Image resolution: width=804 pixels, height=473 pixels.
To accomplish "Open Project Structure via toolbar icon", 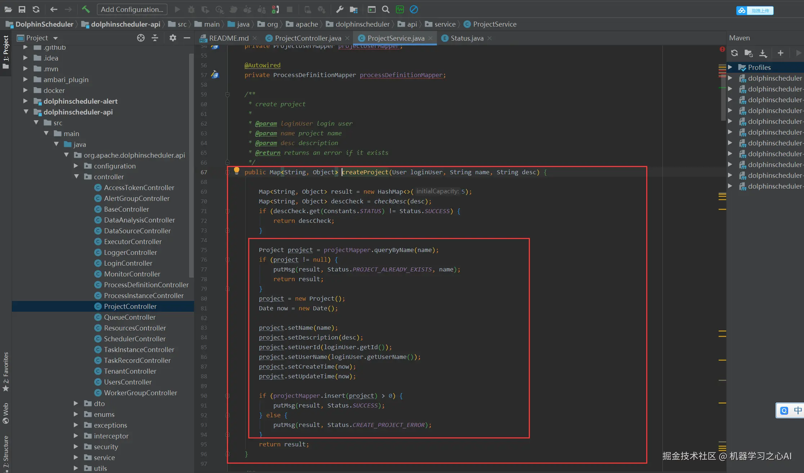I will [x=354, y=9].
